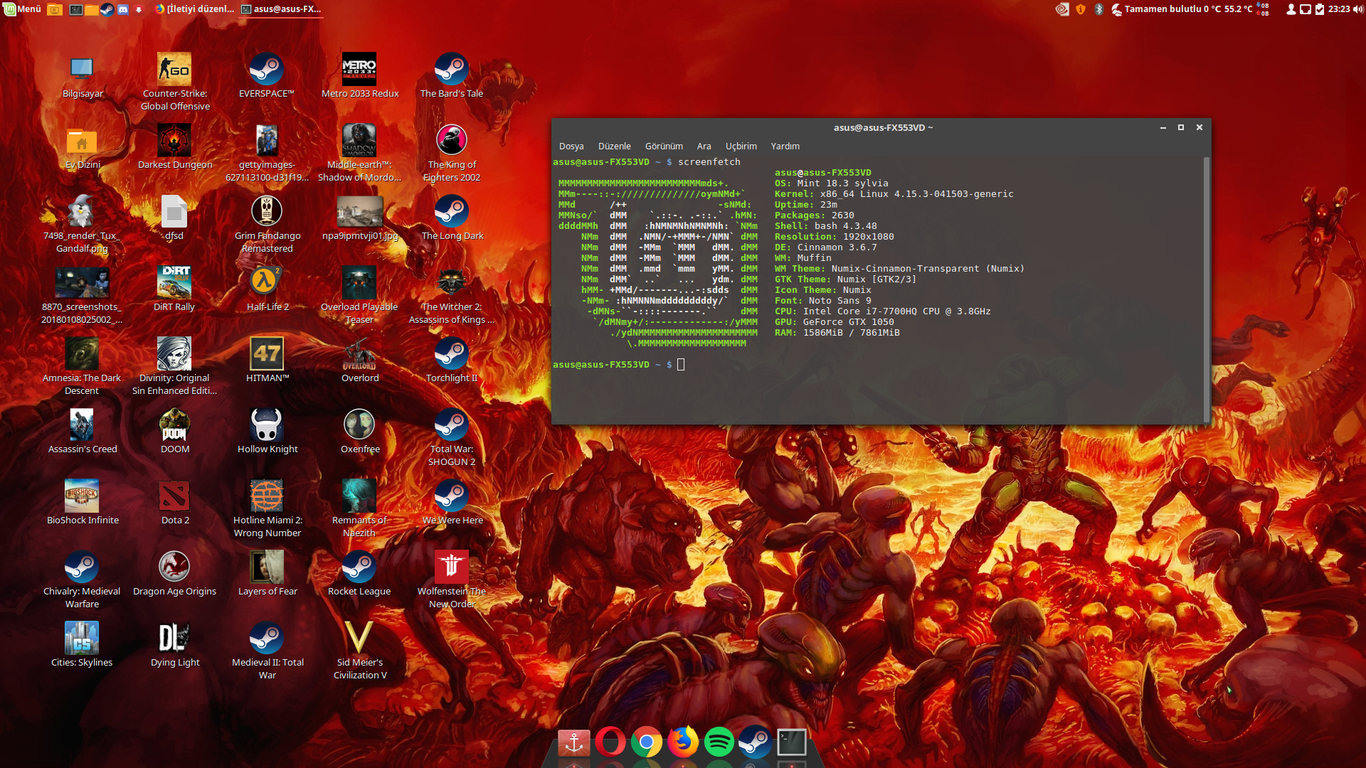
Task: Launch Spotify from the dock
Action: click(x=719, y=742)
